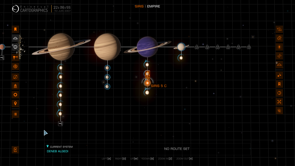
Task: Click the right sidebar ship icon marked 0
Action: click(x=279, y=65)
